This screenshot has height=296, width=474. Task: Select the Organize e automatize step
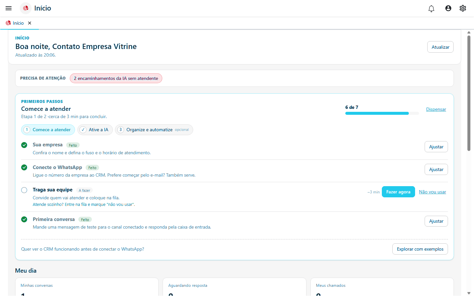point(154,130)
